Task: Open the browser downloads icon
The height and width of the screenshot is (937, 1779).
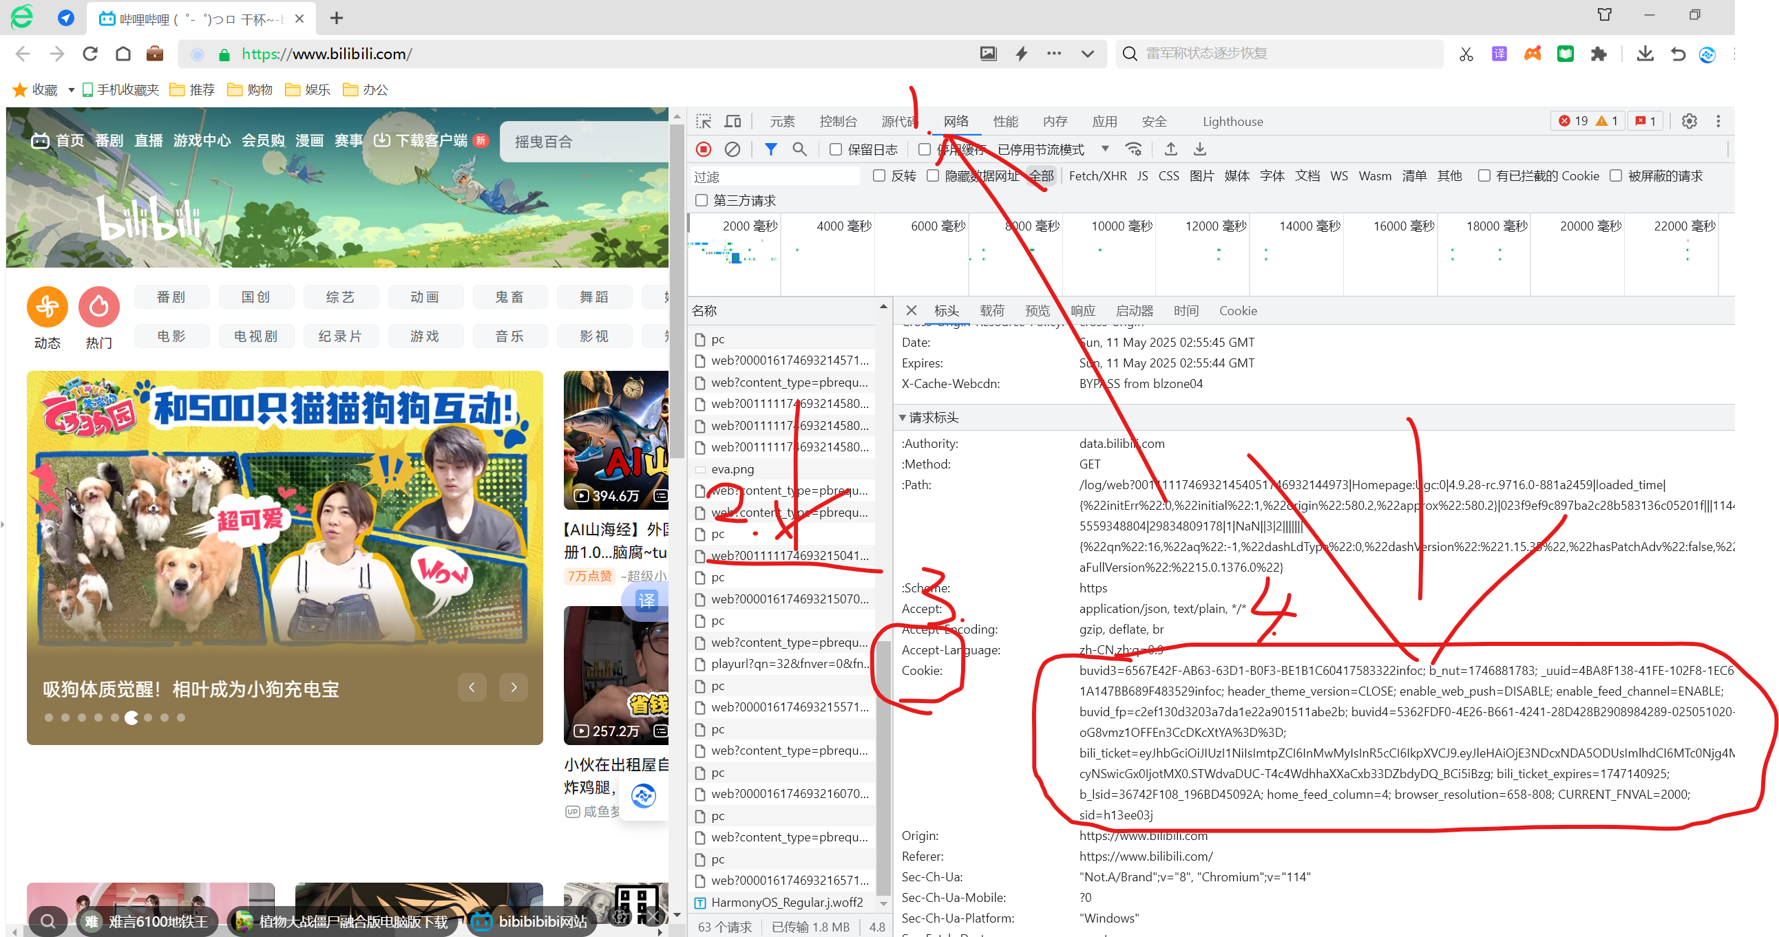Action: click(x=1644, y=54)
